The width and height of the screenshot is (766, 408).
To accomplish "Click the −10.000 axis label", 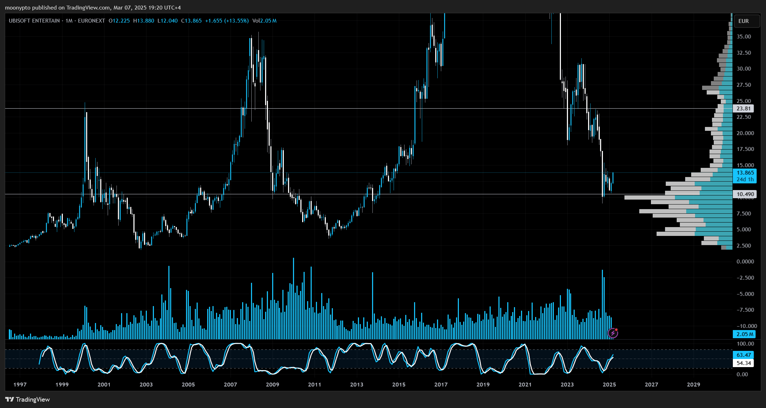I will click(x=747, y=326).
